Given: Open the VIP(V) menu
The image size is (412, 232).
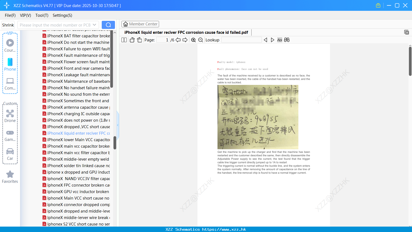Looking at the screenshot, I should (25, 15).
